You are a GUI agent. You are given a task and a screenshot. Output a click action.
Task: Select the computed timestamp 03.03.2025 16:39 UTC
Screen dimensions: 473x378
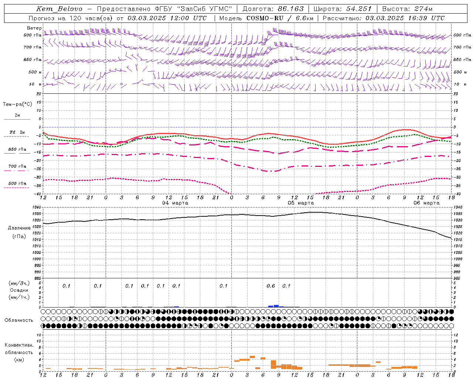tap(405, 18)
